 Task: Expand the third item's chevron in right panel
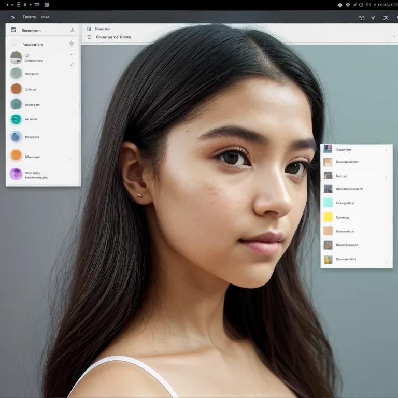[386, 177]
